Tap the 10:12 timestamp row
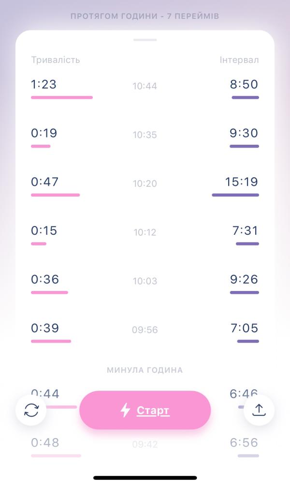Screen dimensions: 290x486 click(145, 232)
